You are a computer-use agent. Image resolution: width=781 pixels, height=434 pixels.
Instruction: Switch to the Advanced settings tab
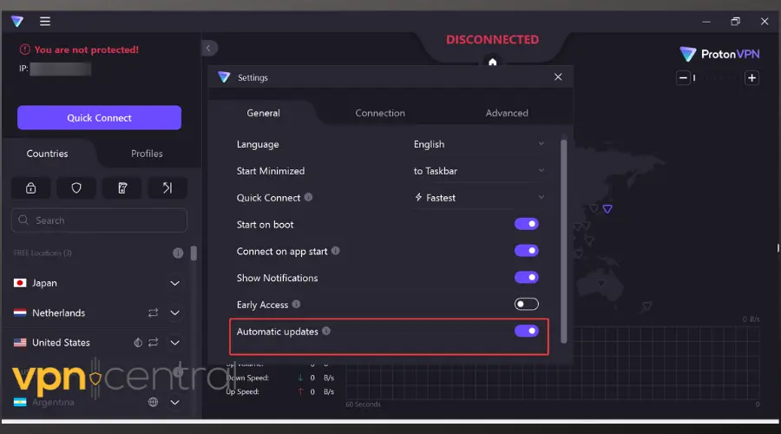point(507,113)
